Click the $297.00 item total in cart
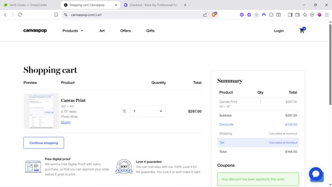 click(x=195, y=111)
